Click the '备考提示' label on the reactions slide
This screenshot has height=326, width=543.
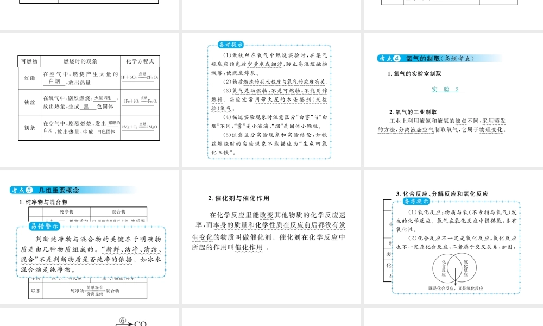point(416,201)
